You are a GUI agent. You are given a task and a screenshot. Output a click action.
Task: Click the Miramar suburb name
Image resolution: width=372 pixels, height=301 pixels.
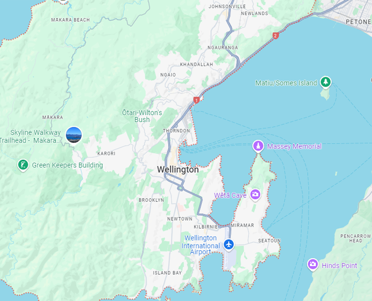coord(242,225)
